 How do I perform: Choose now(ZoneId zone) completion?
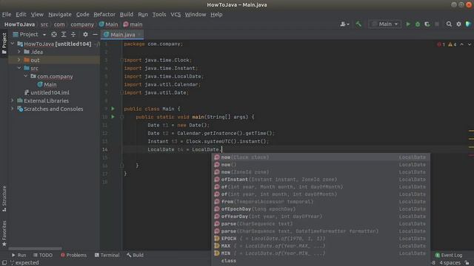[321, 172]
